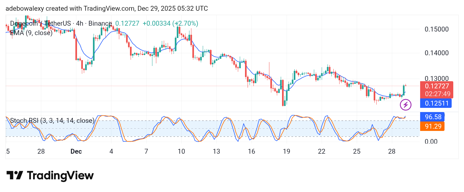Click the 0.14000 price axis label
Viewport: 464px width, 192px height.
437,53
